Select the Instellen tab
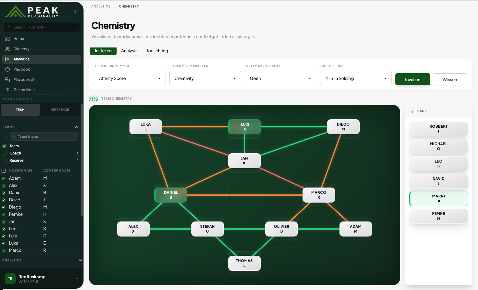The width and height of the screenshot is (478, 290). (x=103, y=51)
